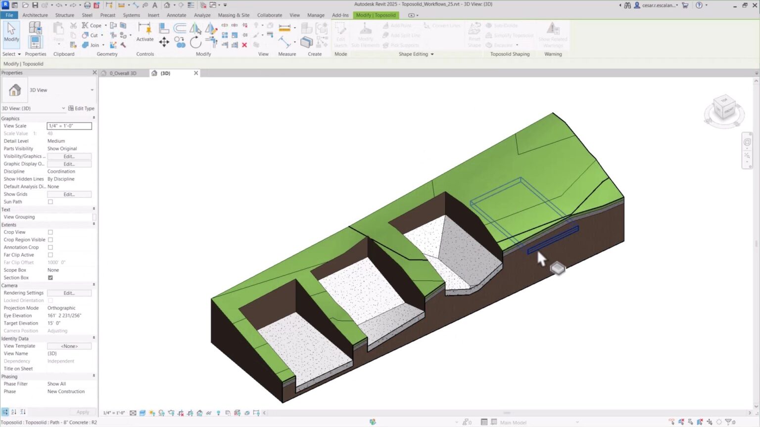Select the Modify tool

(x=11, y=33)
